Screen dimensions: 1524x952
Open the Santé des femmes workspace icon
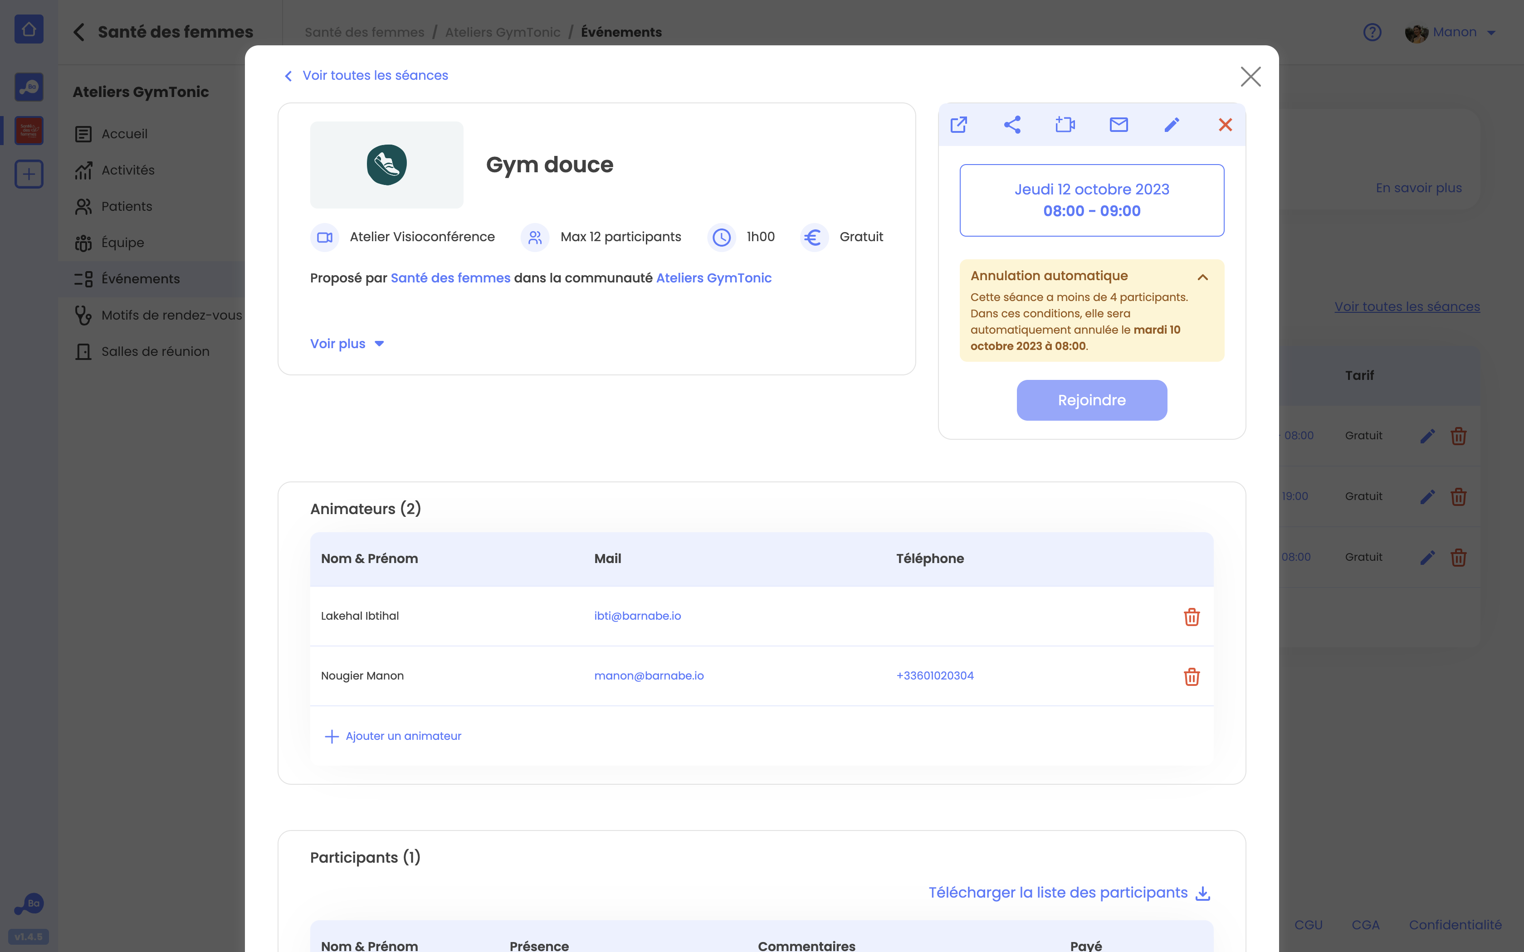(28, 131)
